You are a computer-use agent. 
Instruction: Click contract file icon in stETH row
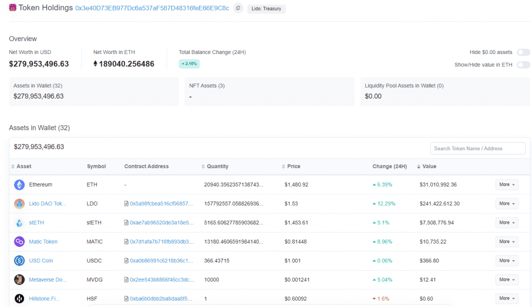[x=126, y=222]
